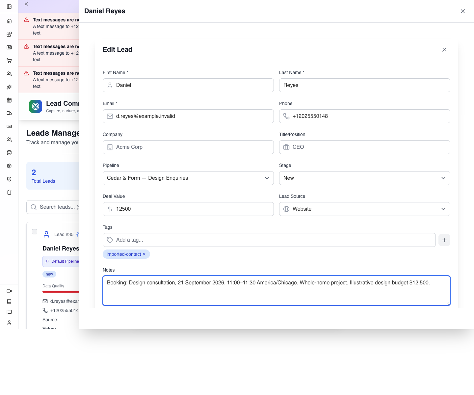Screen dimensions: 474x395
Task: Click the Last Name field
Action: [x=365, y=85]
